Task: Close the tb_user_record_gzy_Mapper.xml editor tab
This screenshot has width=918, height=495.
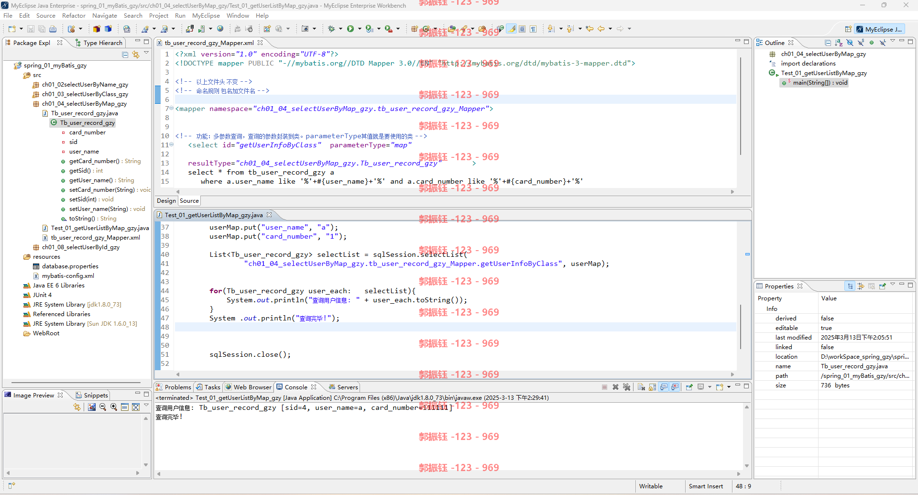Action: 260,43
